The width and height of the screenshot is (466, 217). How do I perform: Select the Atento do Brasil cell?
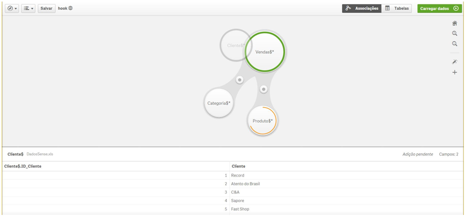coord(346,184)
